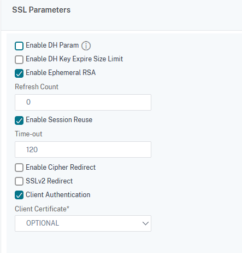Screen dimensions: 242x253
Task: Uncheck the Client Authentication checkbox
Action: 19,195
